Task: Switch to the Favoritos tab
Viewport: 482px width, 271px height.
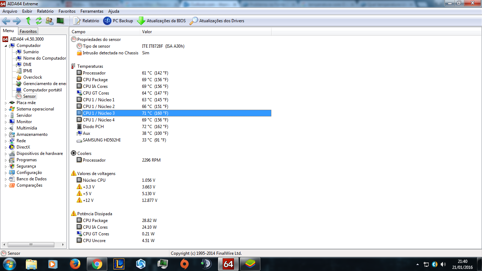Action: coord(28,31)
